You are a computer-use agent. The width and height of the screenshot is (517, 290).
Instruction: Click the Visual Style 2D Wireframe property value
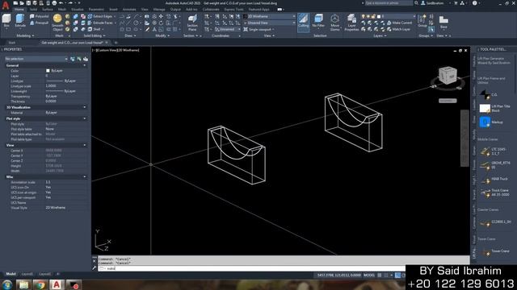[x=56, y=208]
